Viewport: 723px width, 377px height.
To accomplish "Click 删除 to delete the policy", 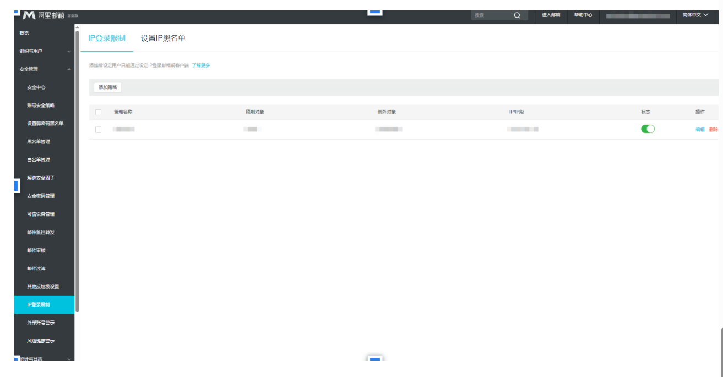I will point(713,130).
